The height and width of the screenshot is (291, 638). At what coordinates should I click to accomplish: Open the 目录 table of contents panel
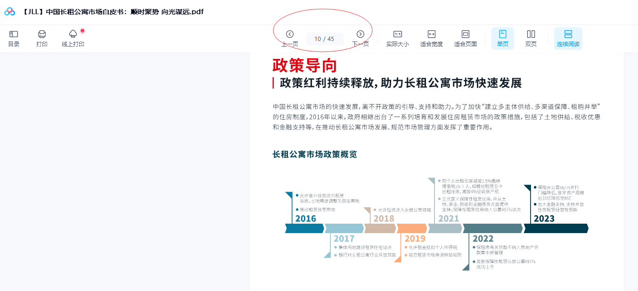(14, 38)
